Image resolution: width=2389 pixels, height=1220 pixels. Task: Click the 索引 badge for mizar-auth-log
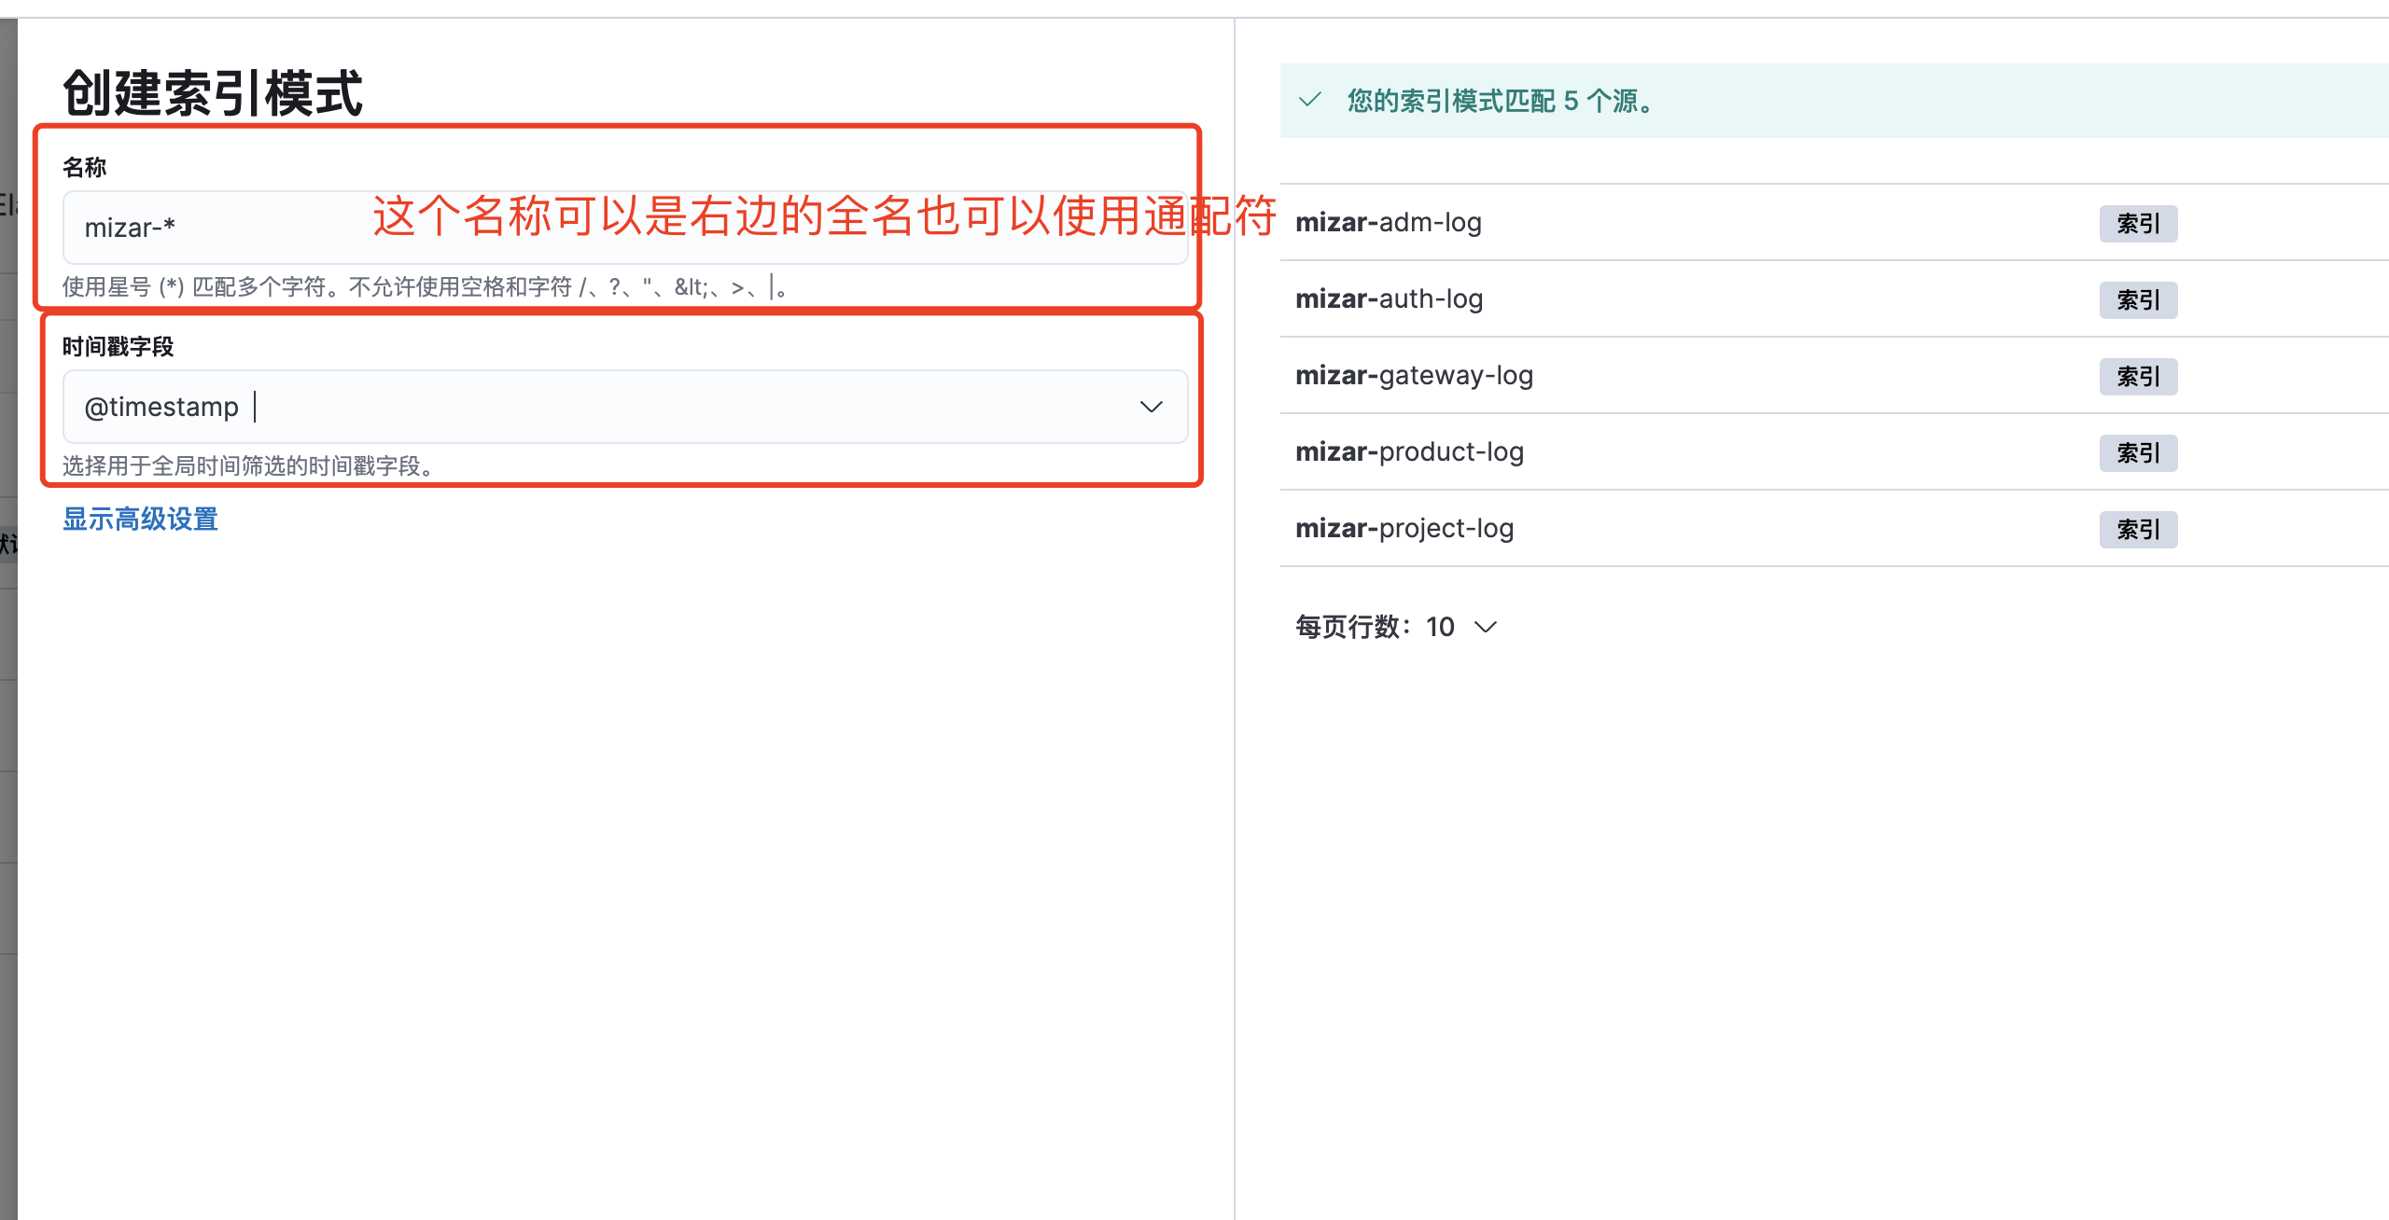tap(2138, 300)
